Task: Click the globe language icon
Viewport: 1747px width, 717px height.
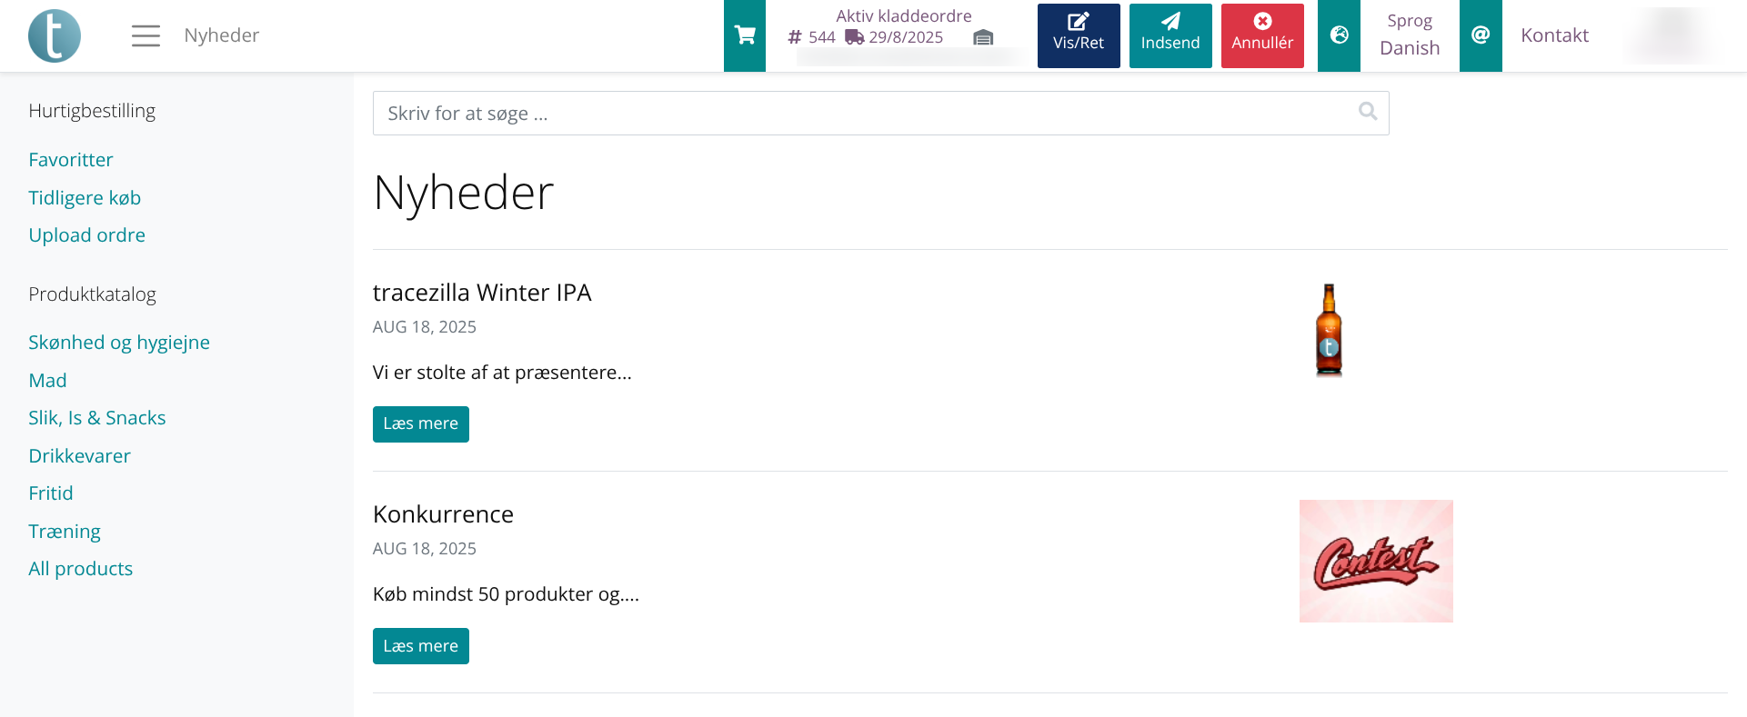Action: [1339, 35]
